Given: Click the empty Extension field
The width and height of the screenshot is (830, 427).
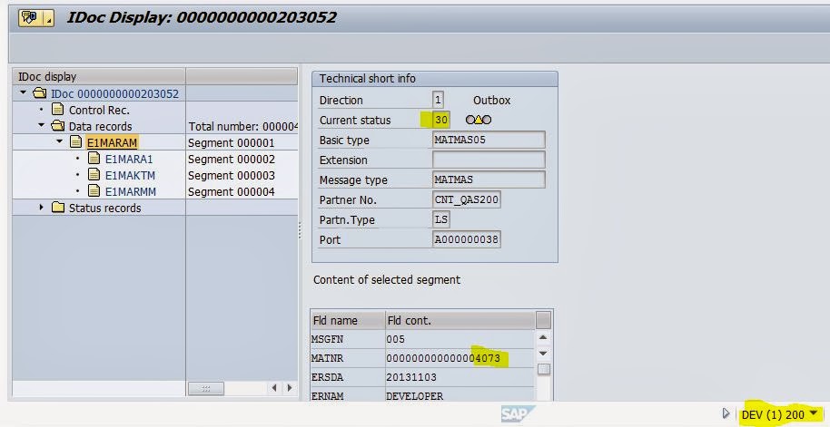Looking at the screenshot, I should [489, 160].
